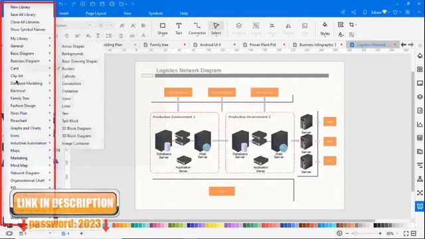Click the redo arrow in title bar

tap(73, 4)
